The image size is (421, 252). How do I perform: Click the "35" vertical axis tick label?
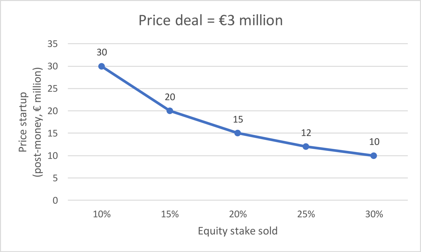click(x=53, y=44)
